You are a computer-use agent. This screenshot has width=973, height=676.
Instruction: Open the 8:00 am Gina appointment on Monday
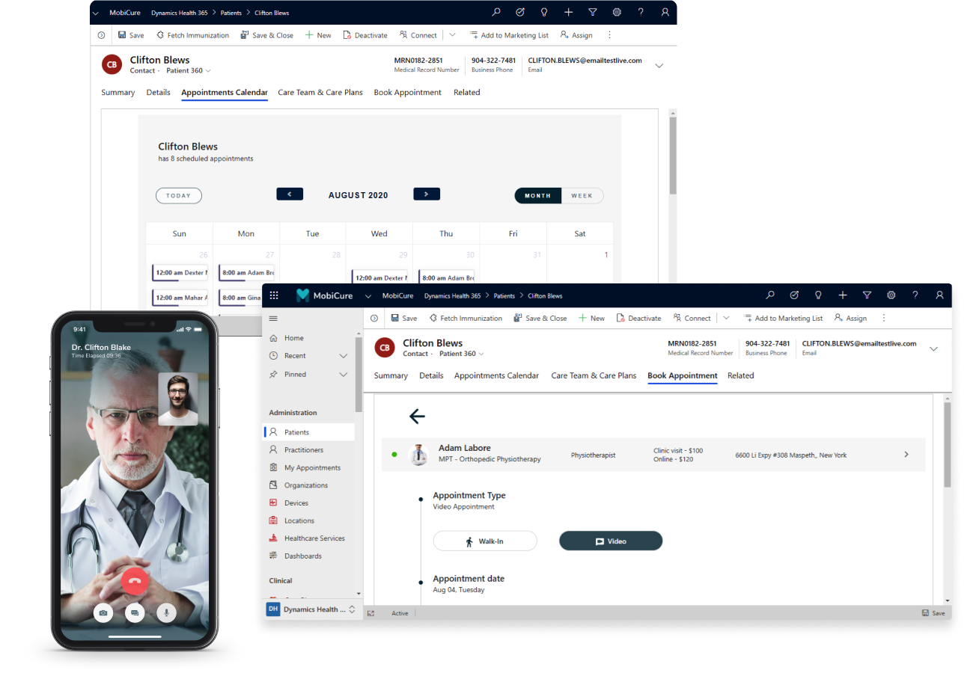tap(246, 298)
